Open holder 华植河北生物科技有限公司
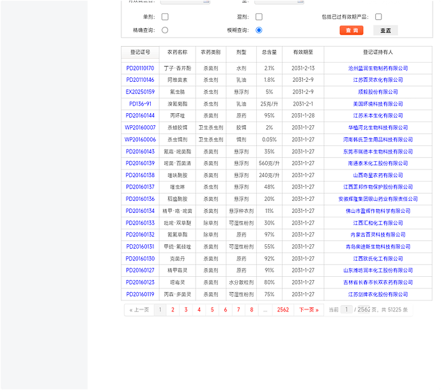Viewport: 441px width, 390px height. pos(378,128)
